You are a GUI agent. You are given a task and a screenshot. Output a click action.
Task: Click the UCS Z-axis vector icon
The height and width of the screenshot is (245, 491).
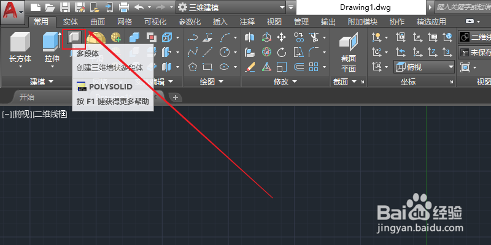pyautogui.click(x=433, y=52)
